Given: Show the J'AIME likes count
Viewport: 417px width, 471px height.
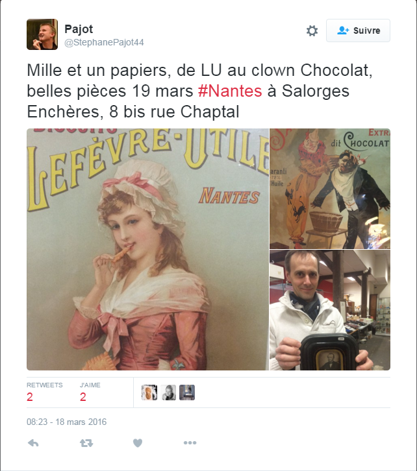Looking at the screenshot, I should tap(90, 392).
